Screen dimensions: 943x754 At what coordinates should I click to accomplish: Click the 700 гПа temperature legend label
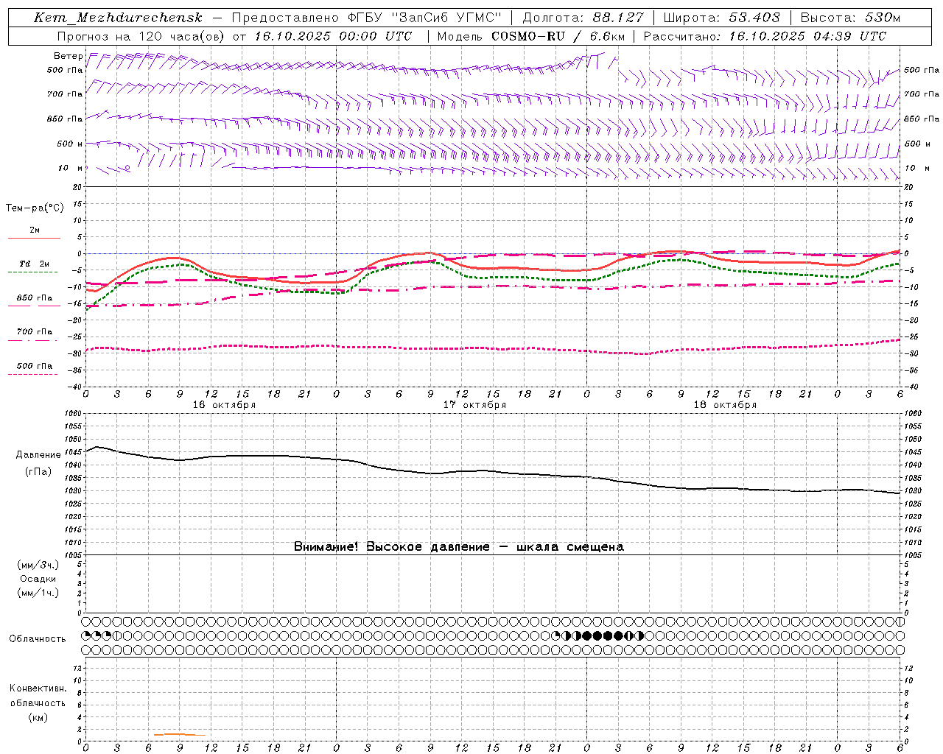(x=35, y=331)
